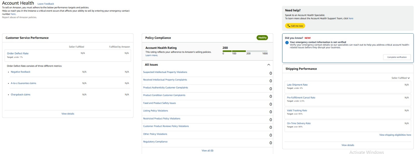Click View details under Shipping Performance
The width and height of the screenshot is (415, 154).
click(x=348, y=145)
